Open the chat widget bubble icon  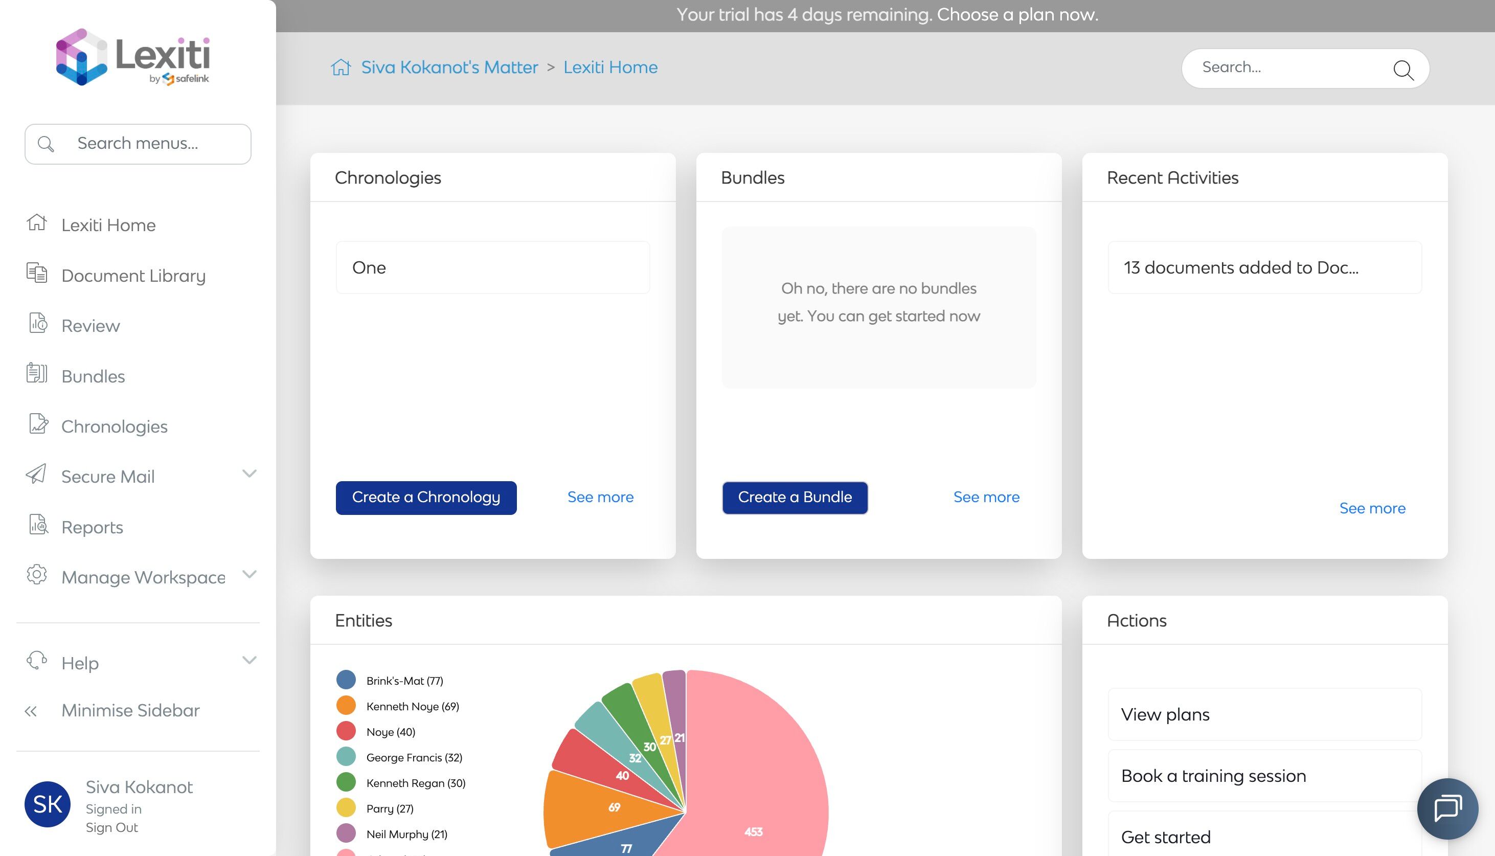click(1447, 808)
